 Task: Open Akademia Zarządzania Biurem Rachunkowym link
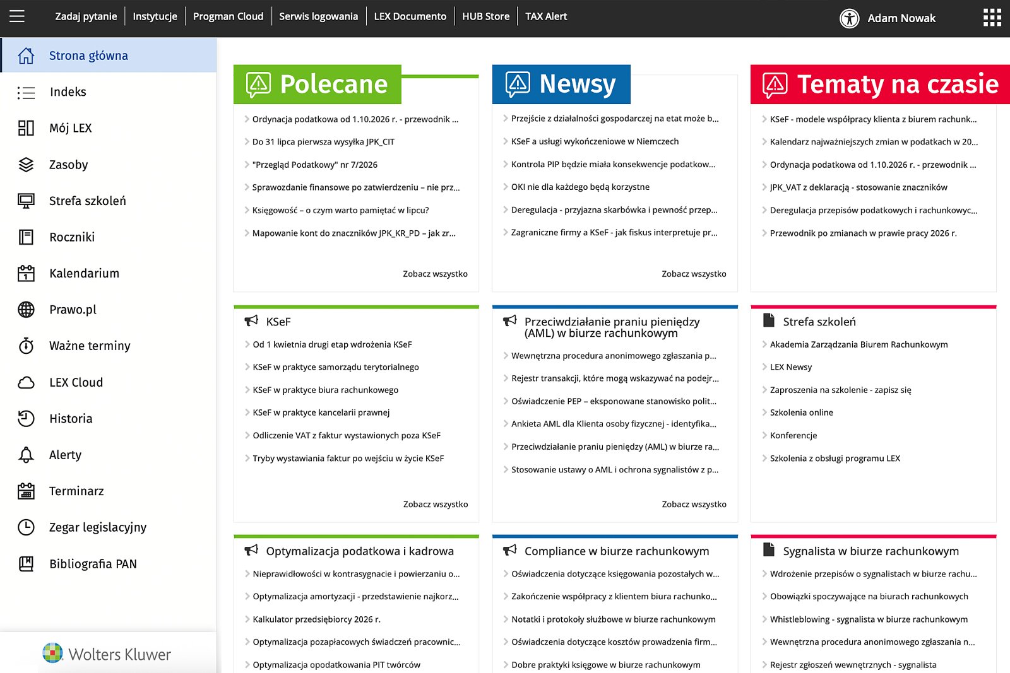click(859, 344)
